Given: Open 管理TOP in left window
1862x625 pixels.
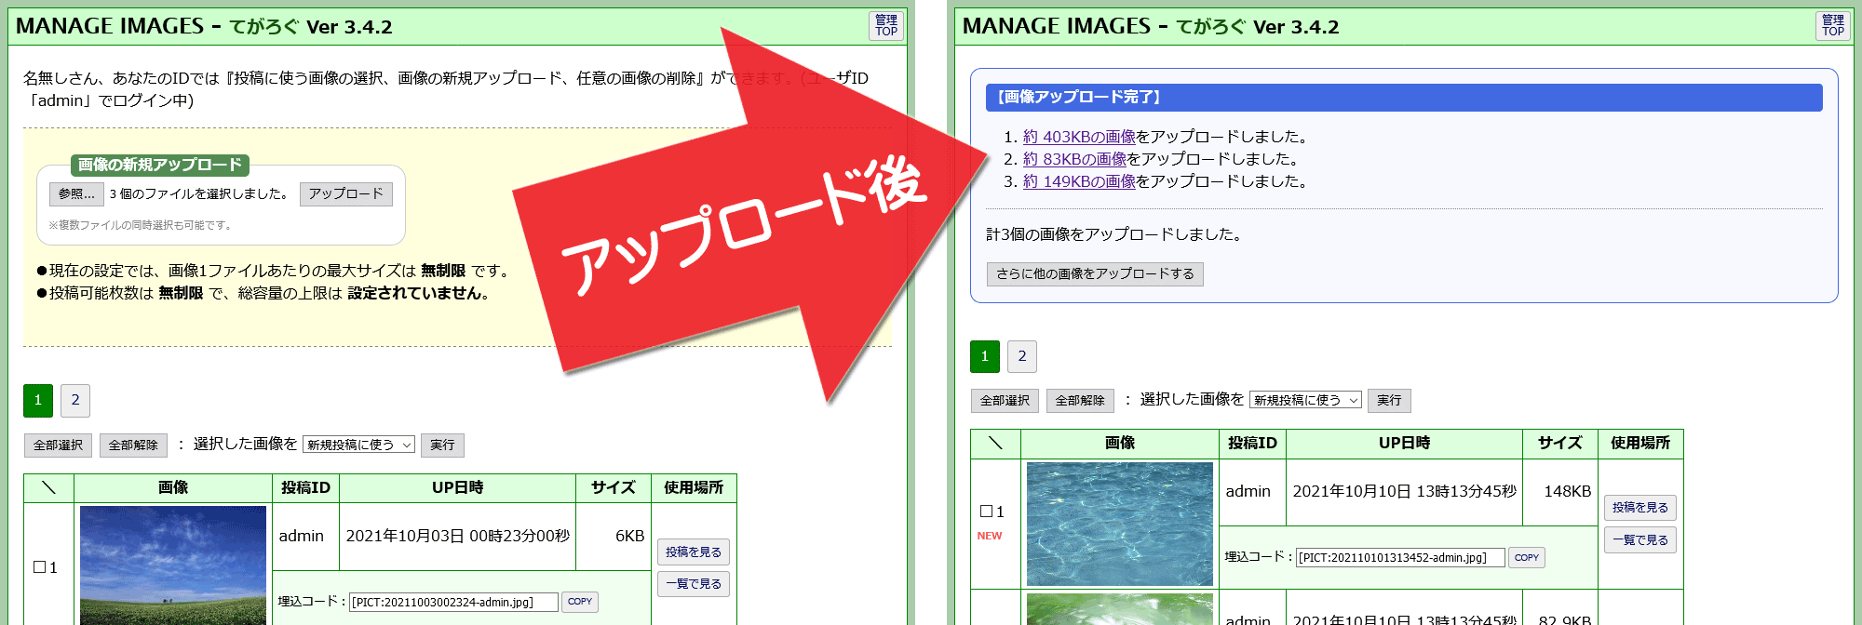Looking at the screenshot, I should coord(885,25).
